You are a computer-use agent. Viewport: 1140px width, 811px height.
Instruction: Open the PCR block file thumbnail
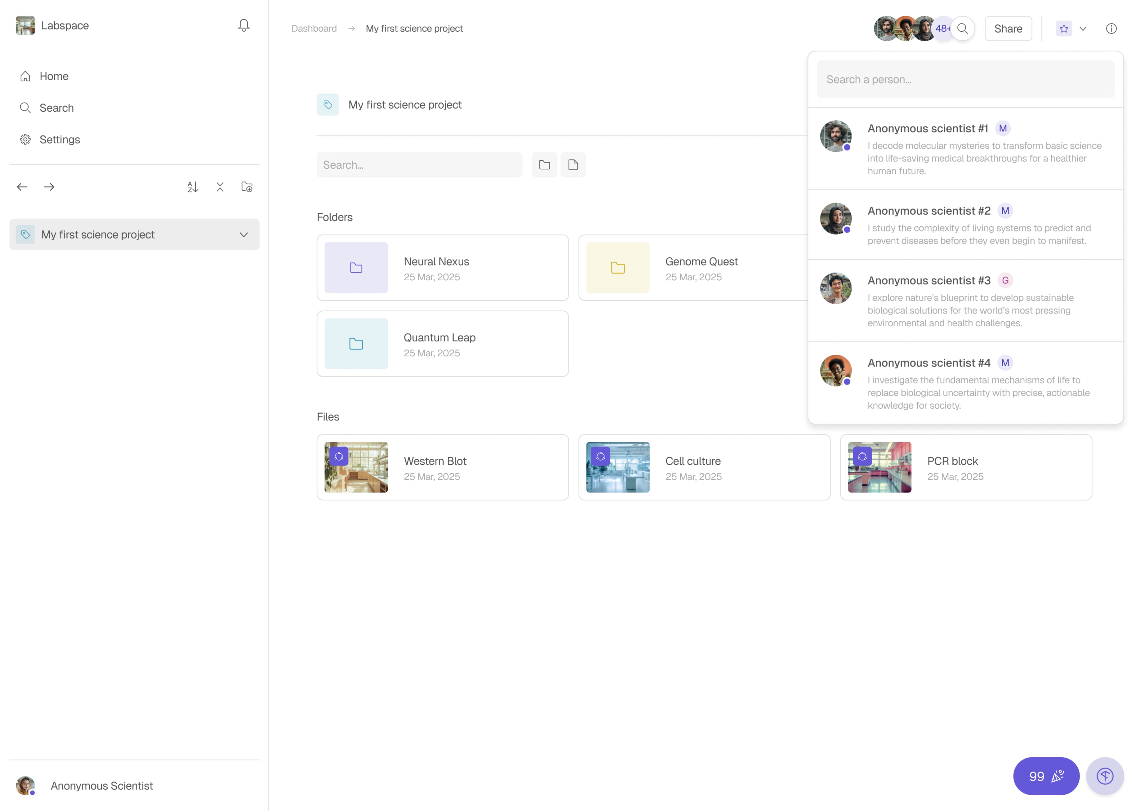coord(879,467)
